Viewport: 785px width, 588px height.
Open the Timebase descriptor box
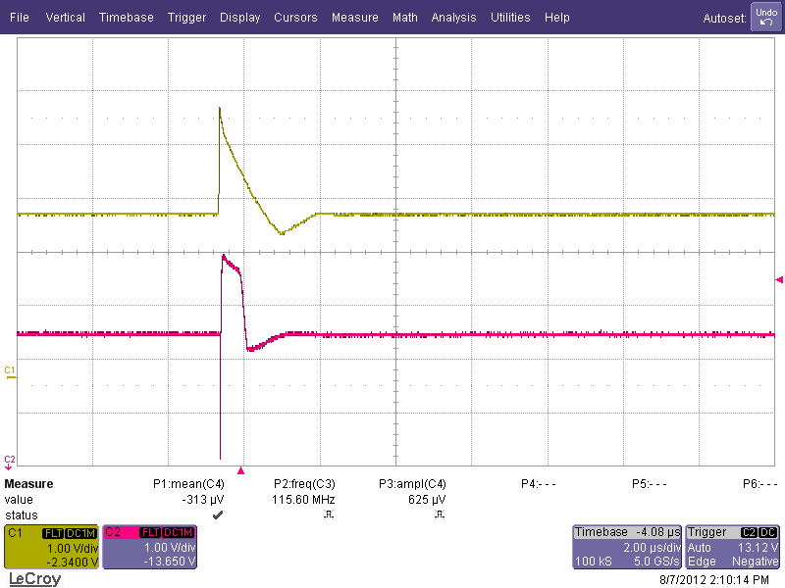(627, 547)
